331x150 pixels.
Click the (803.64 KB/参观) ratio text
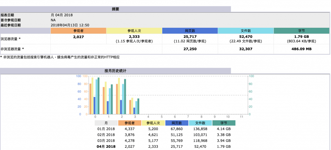click(302, 41)
